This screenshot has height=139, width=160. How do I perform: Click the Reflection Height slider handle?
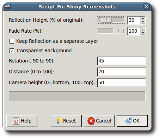pyautogui.click(x=106, y=20)
